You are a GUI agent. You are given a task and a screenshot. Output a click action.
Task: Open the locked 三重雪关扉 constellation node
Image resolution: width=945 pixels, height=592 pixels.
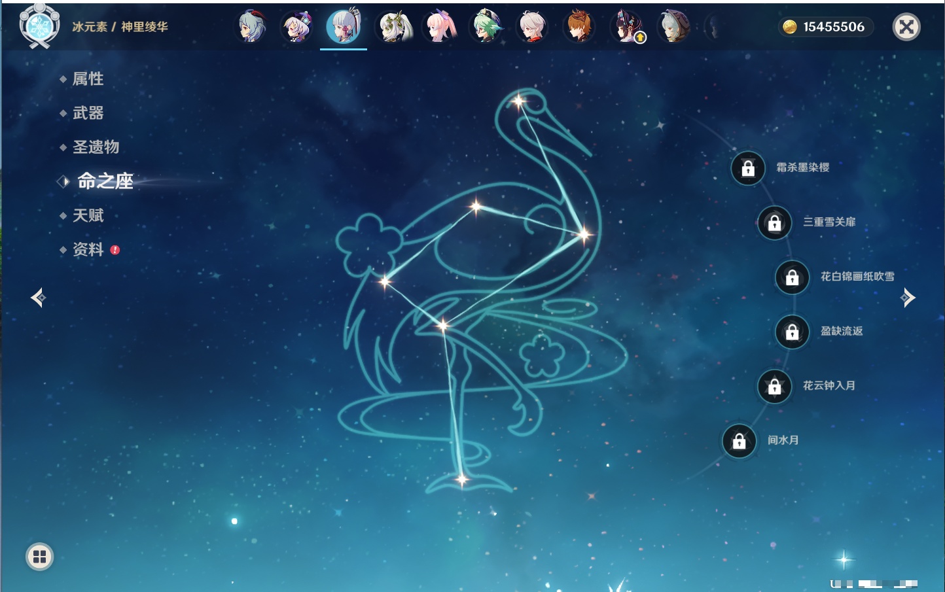(x=774, y=223)
